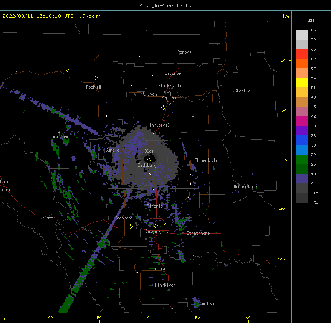
Task: Click the ThreeHills label
Action: [x=206, y=160]
